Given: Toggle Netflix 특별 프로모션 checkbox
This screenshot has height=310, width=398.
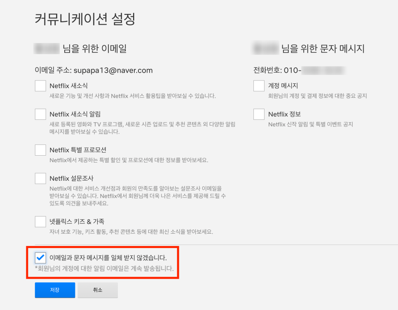Looking at the screenshot, I should click(x=40, y=150).
